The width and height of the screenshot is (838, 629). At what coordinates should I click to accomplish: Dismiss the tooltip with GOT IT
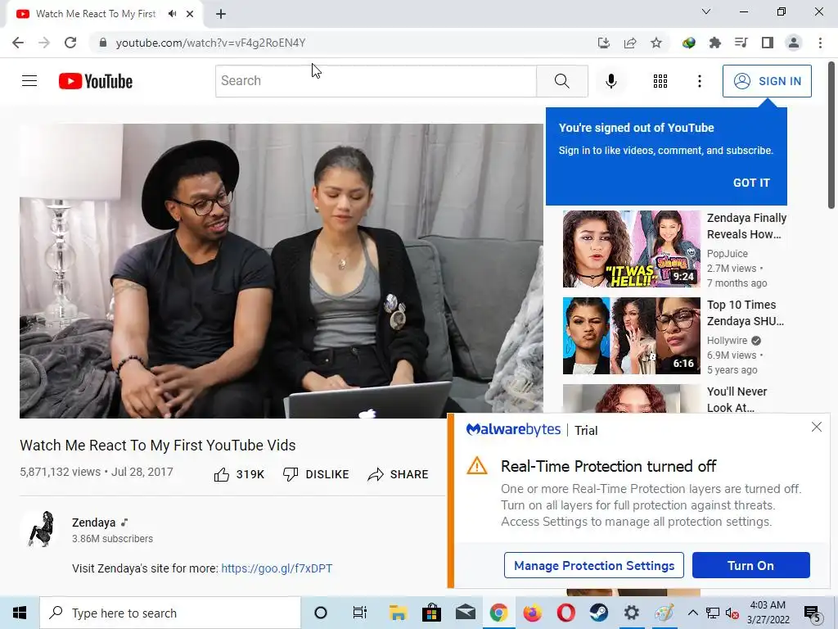[x=751, y=183]
